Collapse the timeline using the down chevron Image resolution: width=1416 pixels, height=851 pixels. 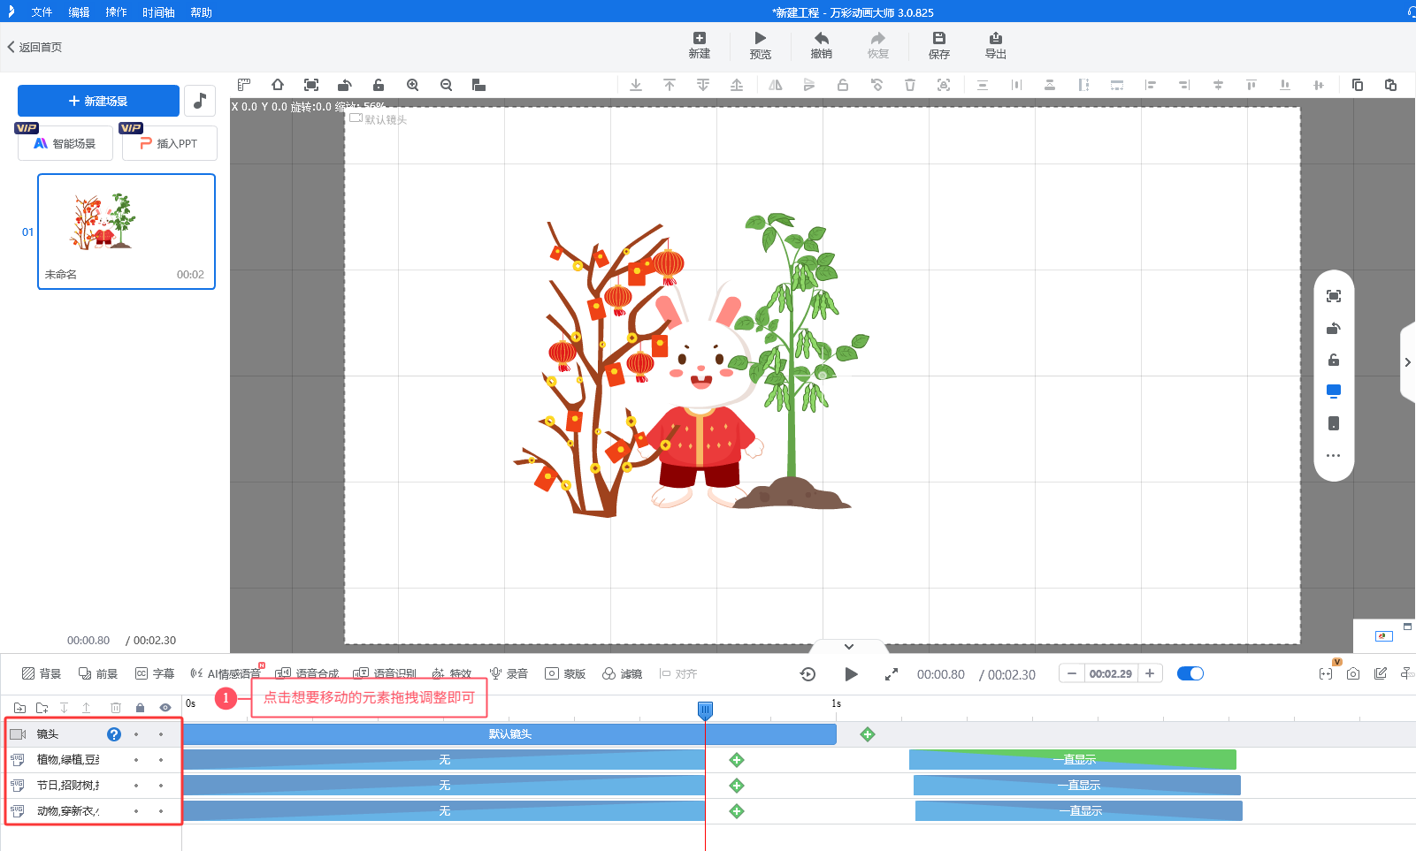click(848, 647)
